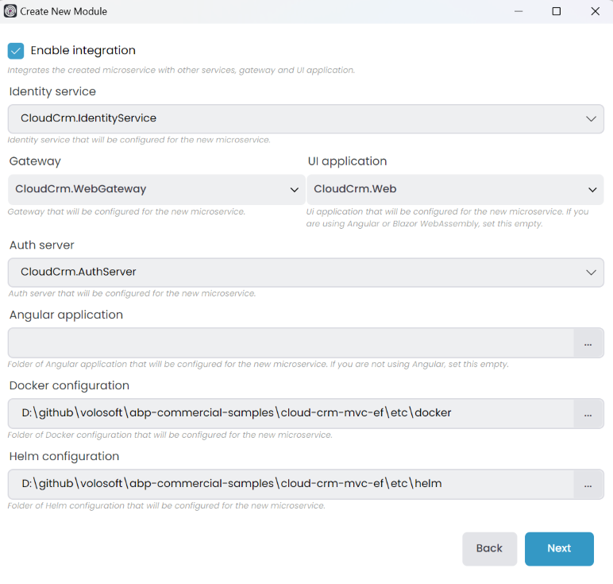The image size is (613, 584).
Task: Browse for Angular application folder
Action: click(588, 343)
